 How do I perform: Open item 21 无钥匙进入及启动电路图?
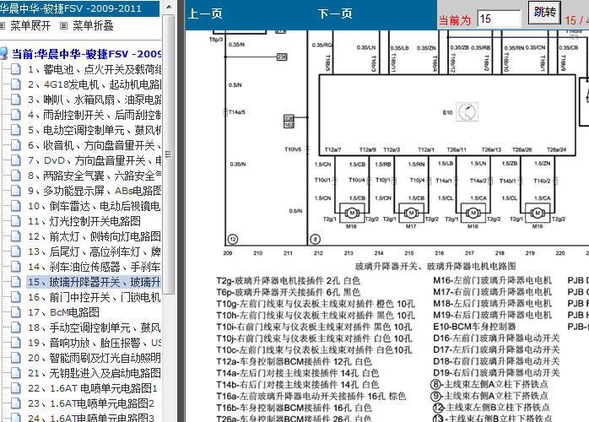click(x=95, y=373)
